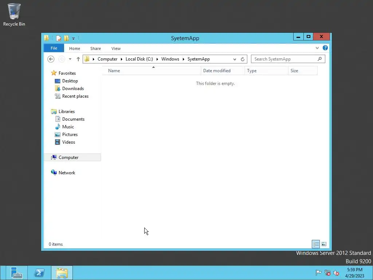The height and width of the screenshot is (280, 373).
Task: Click the window system icon in title bar
Action: pyautogui.click(x=46, y=38)
